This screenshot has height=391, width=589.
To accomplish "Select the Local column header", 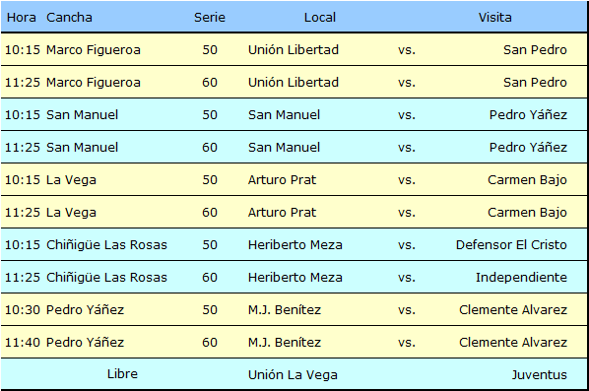I will tap(320, 18).
